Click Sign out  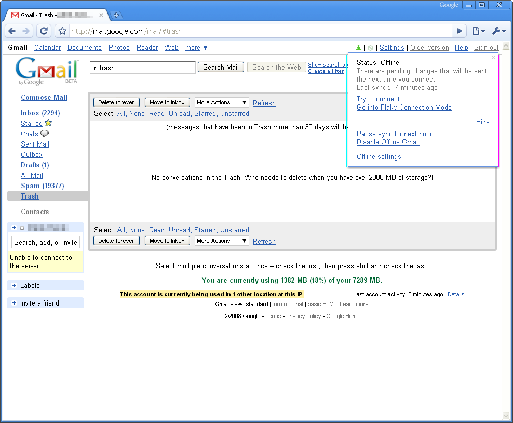pos(486,48)
